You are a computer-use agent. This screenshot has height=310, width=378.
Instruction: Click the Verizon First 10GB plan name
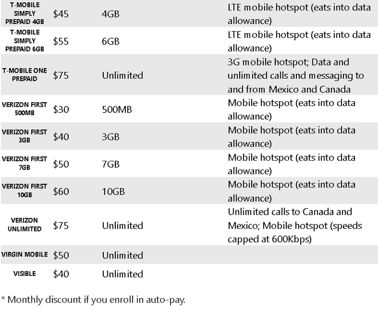coord(24,190)
